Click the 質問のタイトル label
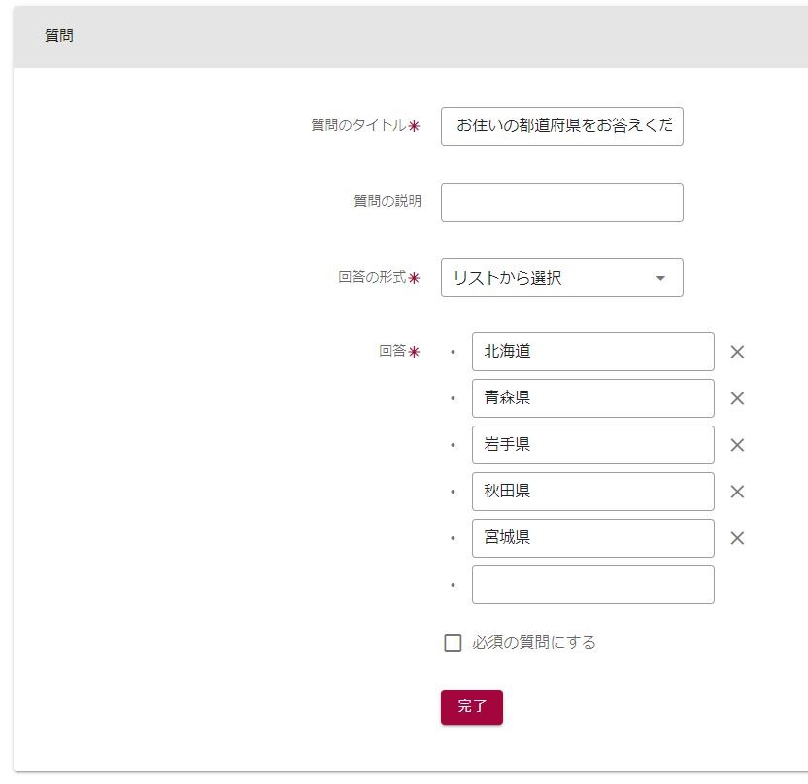This screenshot has width=808, height=784. coord(358,125)
